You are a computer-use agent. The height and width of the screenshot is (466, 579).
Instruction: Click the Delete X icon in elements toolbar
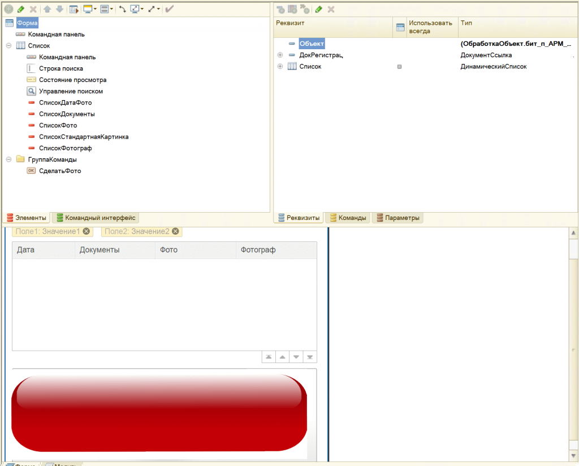click(x=33, y=9)
